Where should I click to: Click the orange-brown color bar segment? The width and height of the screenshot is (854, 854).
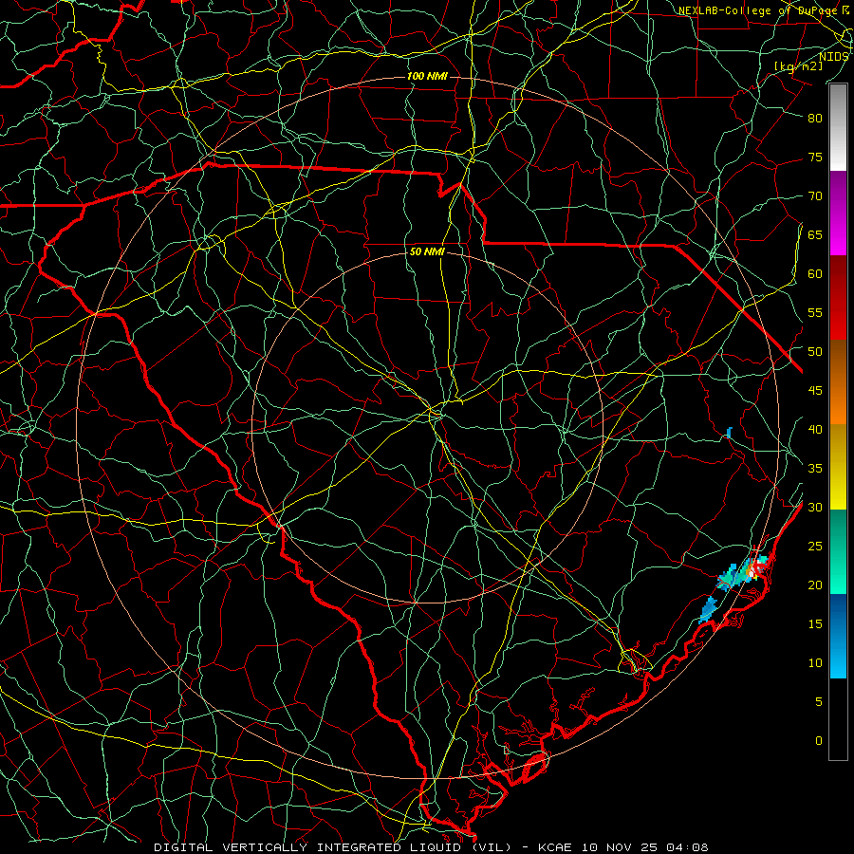pyautogui.click(x=838, y=382)
